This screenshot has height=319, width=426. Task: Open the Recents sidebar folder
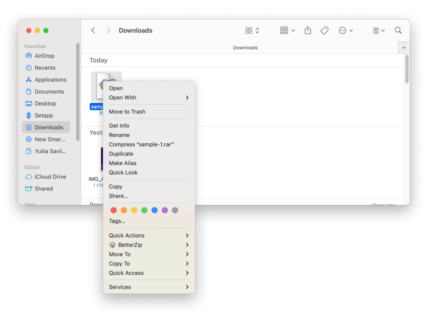click(x=45, y=68)
